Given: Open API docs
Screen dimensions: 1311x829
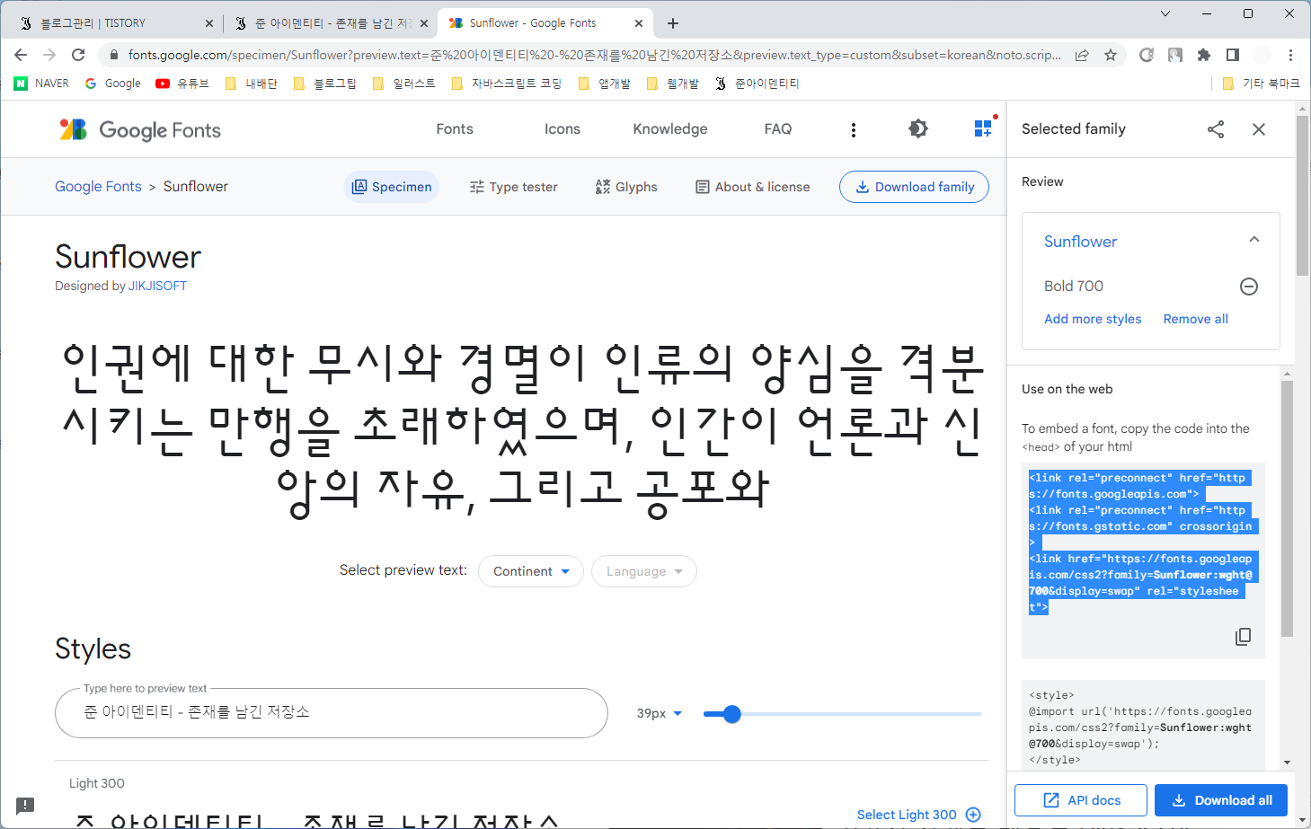Looking at the screenshot, I should [x=1081, y=800].
